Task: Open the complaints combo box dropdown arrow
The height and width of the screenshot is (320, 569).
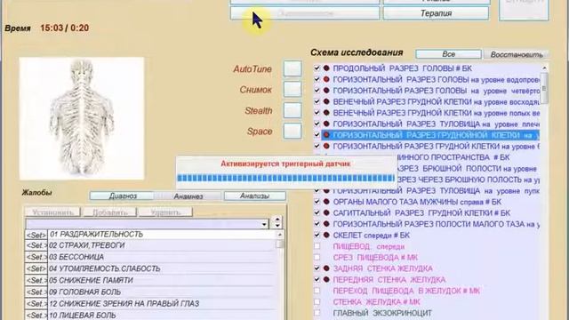Action: [264, 224]
